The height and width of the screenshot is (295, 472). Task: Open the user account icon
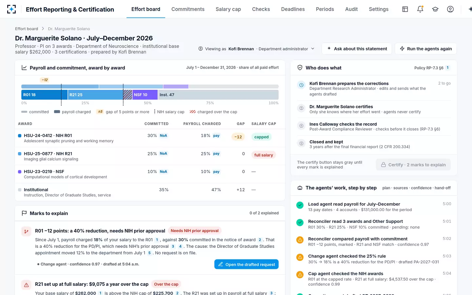point(450,9)
